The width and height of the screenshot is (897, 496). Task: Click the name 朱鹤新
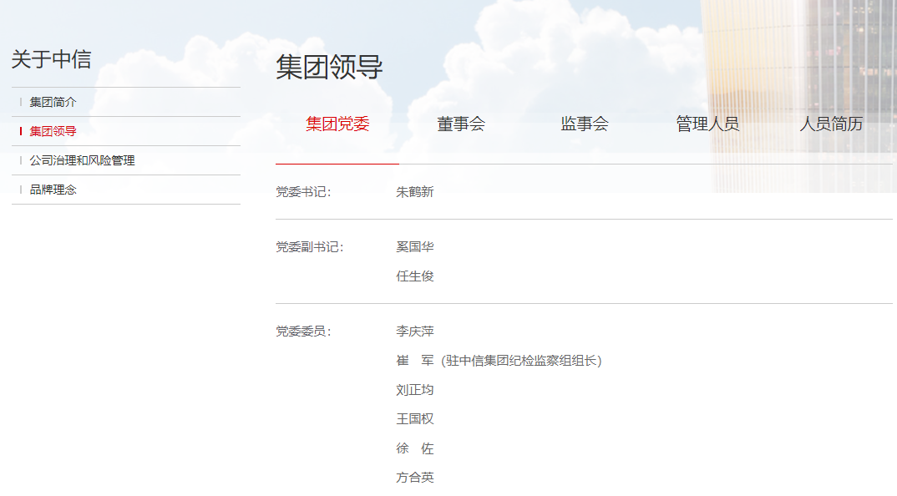click(415, 192)
